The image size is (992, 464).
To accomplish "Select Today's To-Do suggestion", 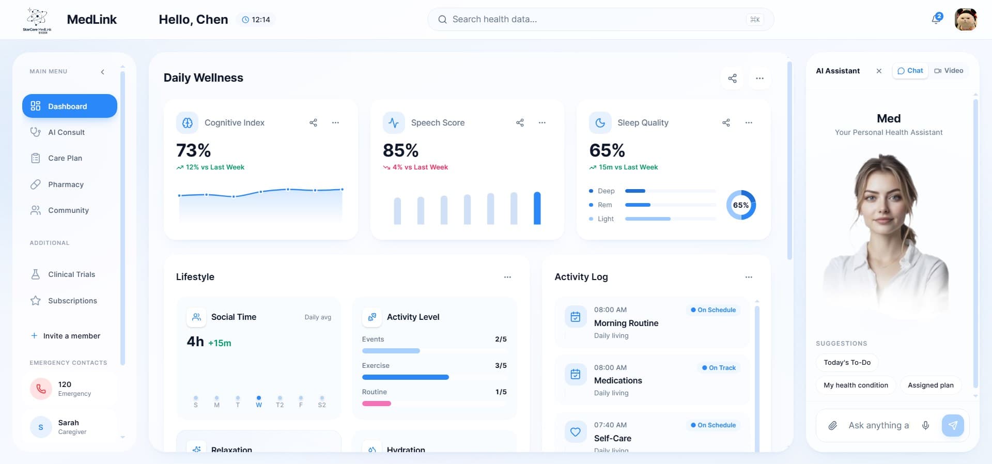I will click(x=847, y=363).
